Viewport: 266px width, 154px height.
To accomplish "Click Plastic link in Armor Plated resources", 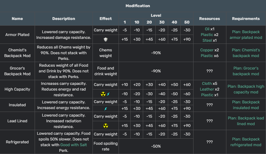I will pyautogui.click(x=207, y=35).
